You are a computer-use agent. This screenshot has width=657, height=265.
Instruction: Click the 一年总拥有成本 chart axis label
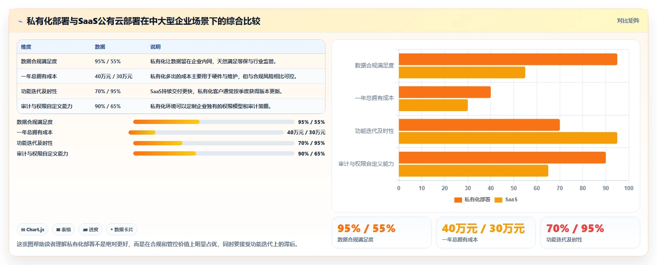374,98
